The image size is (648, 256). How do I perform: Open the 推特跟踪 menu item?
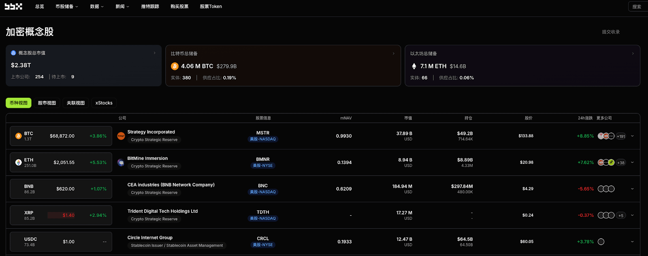click(150, 6)
